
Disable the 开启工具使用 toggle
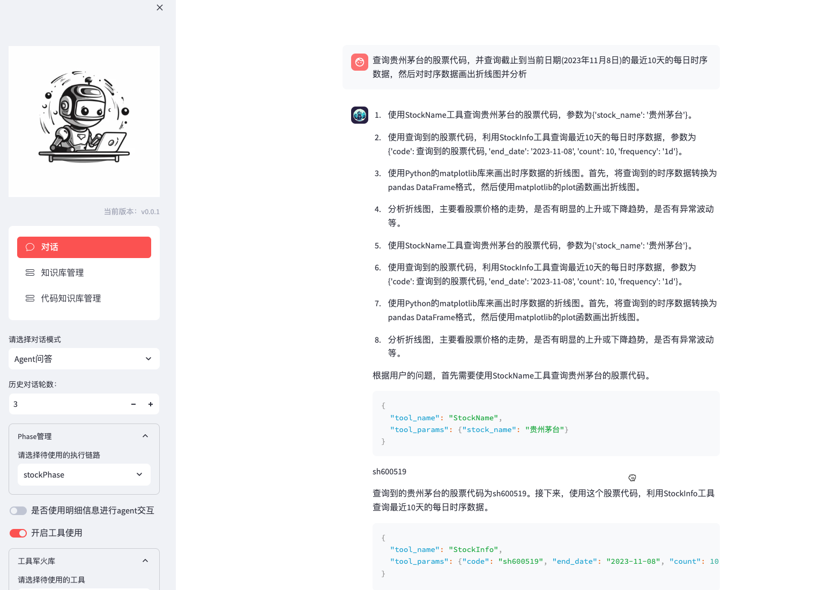tap(18, 533)
